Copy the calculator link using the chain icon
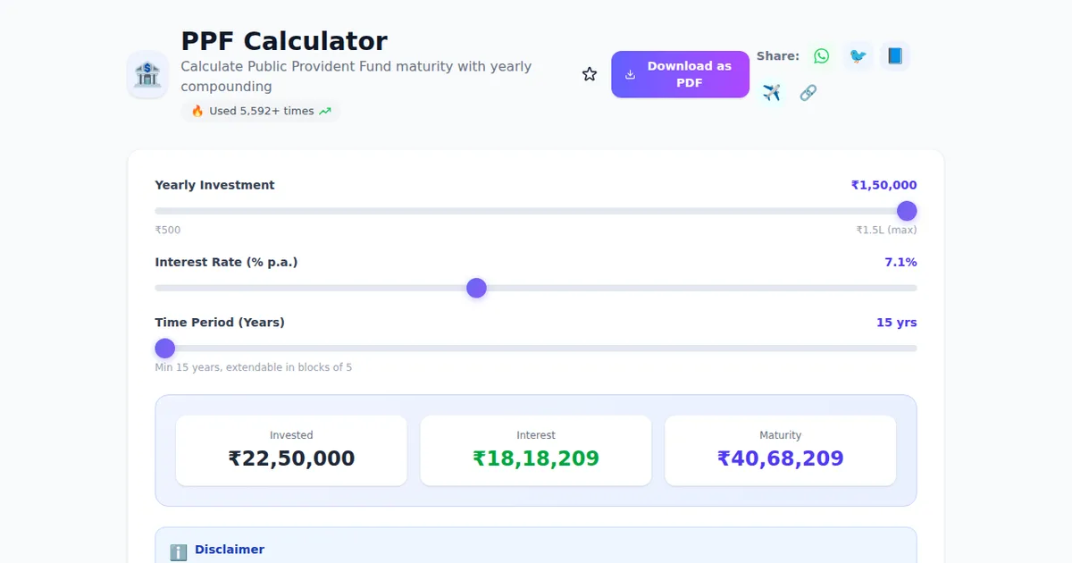This screenshot has width=1072, height=563. [x=808, y=92]
